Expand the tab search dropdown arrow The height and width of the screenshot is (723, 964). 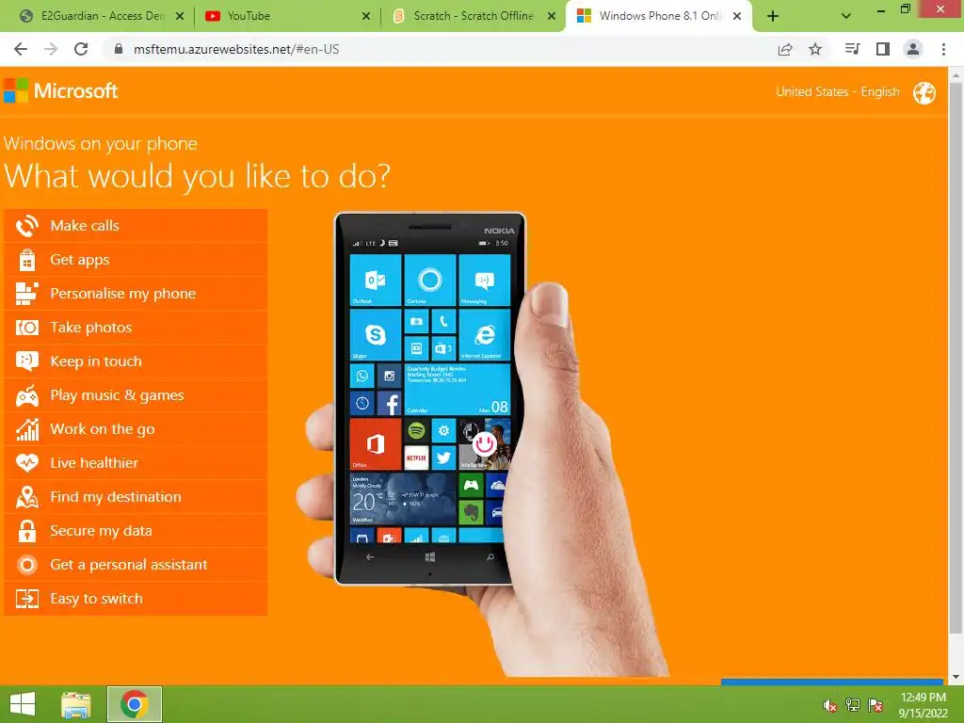pyautogui.click(x=846, y=16)
